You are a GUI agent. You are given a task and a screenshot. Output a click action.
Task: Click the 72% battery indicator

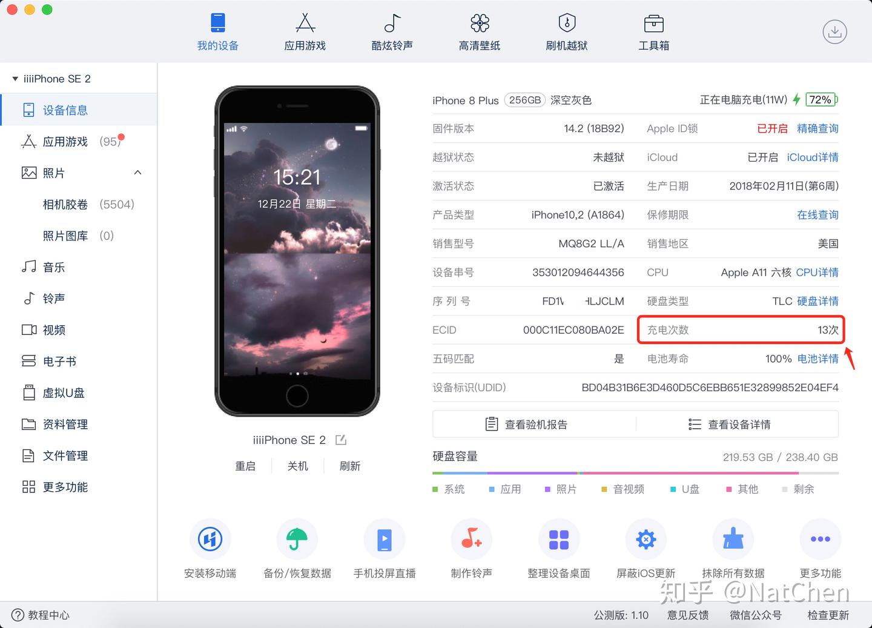coord(823,100)
